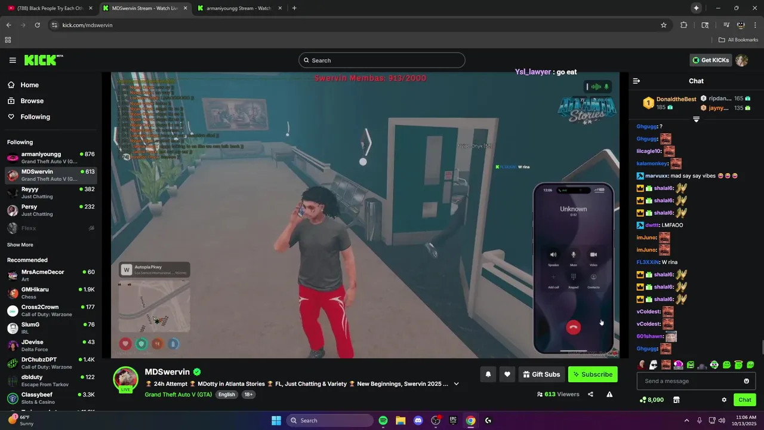Open Chrome media controls icon

pos(726,25)
